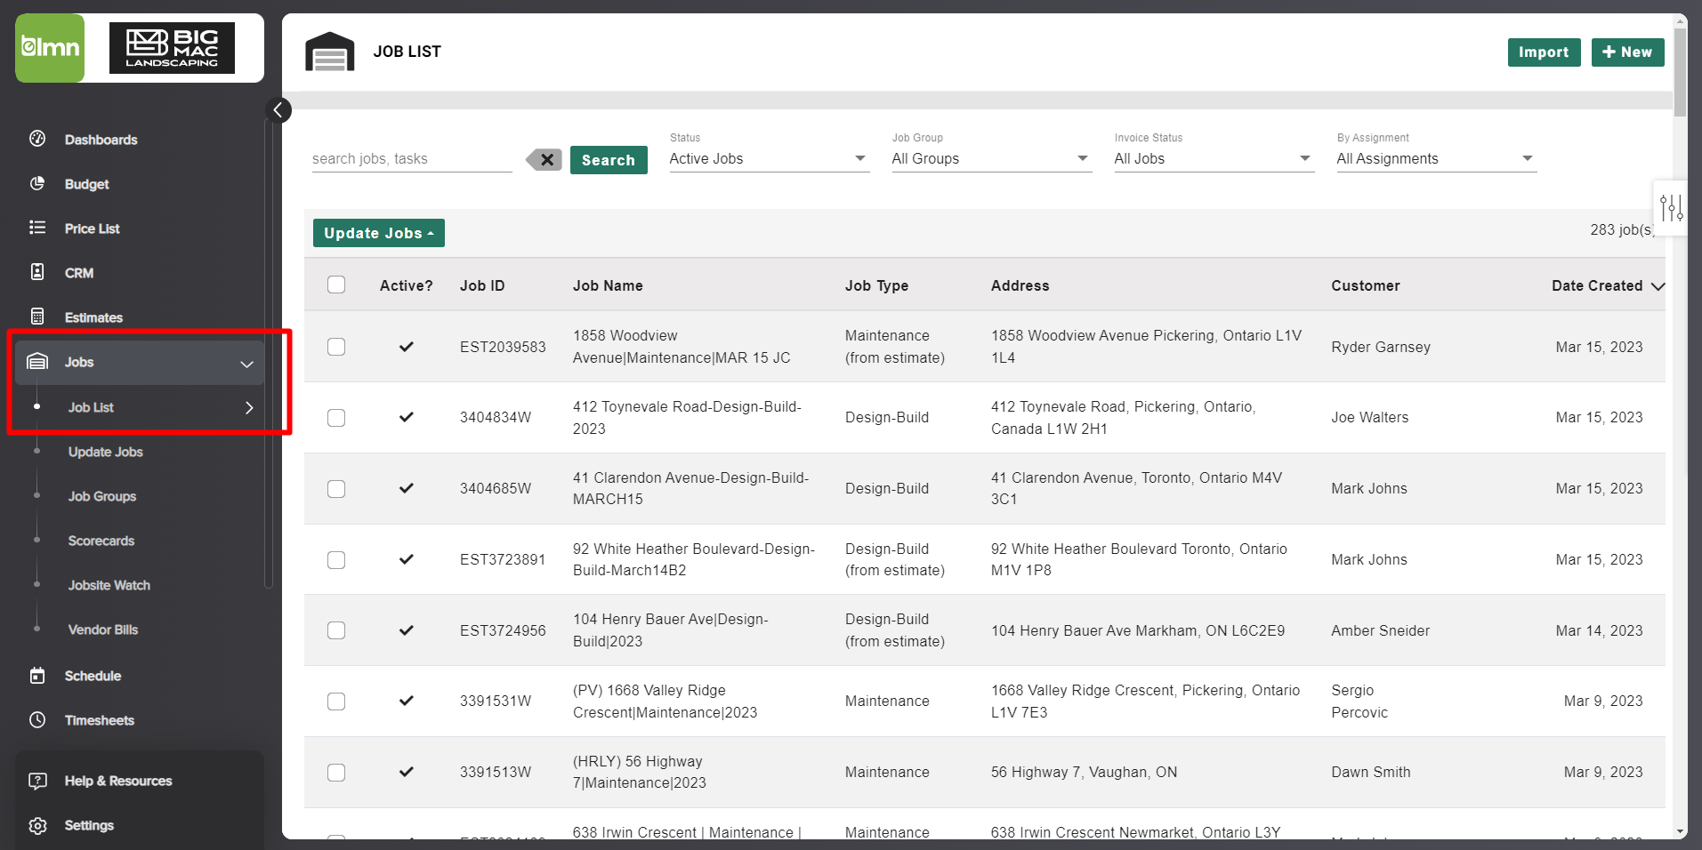Toggle the select-all checkbox in header

click(x=336, y=285)
